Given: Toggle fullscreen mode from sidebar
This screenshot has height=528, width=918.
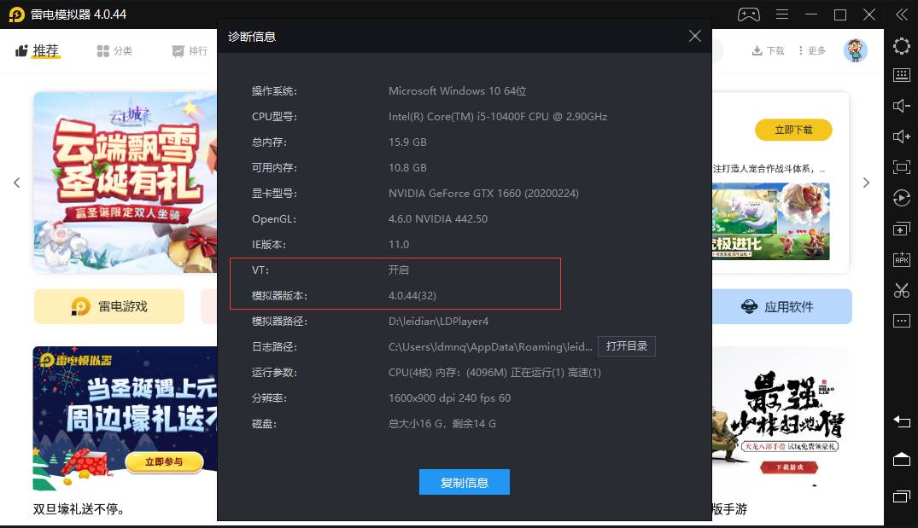Looking at the screenshot, I should (902, 167).
